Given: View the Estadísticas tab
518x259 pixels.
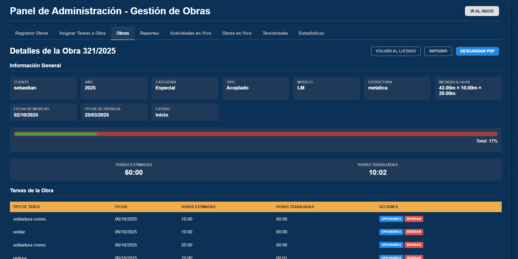Looking at the screenshot, I should click(311, 33).
